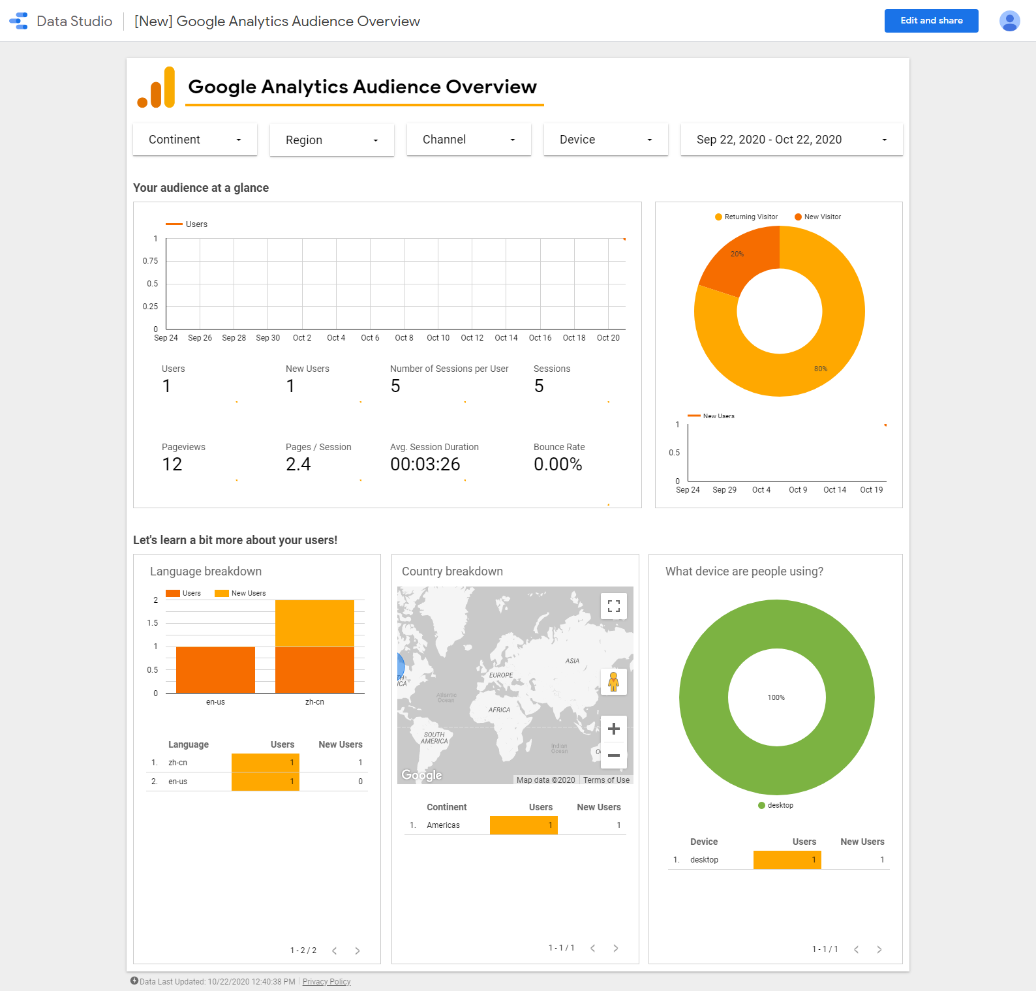
Task: Open the Device filter dropdown
Action: tap(606, 140)
